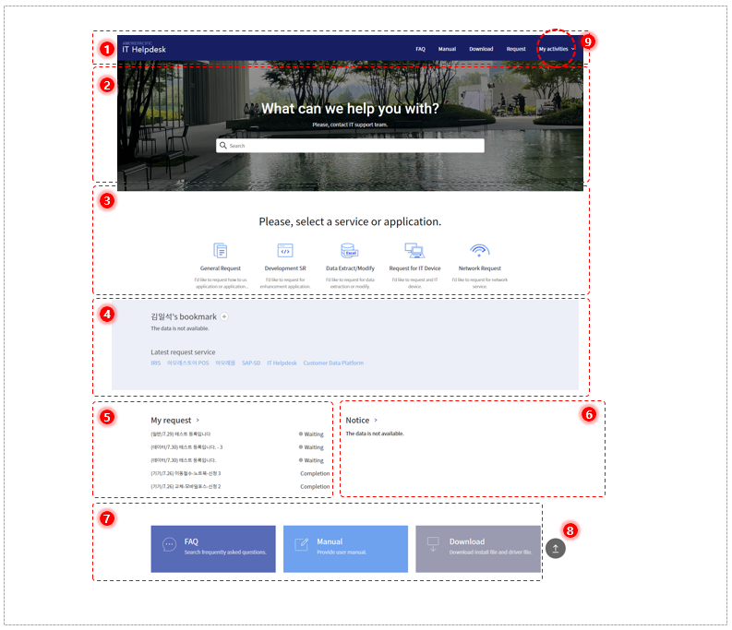732x630 pixels.
Task: Select the Network Request wifi icon
Action: (x=479, y=251)
